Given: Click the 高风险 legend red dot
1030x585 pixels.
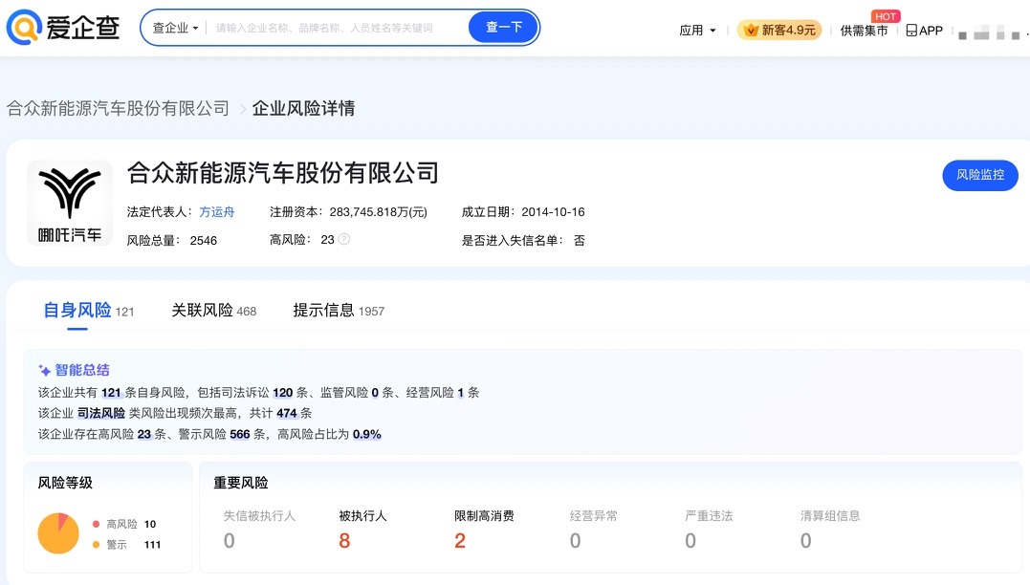Looking at the screenshot, I should click(96, 524).
